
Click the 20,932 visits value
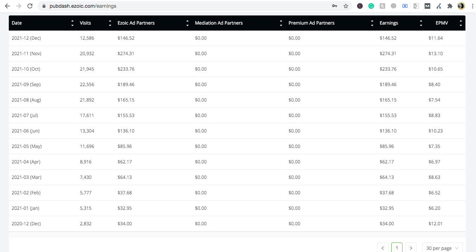pyautogui.click(x=87, y=53)
